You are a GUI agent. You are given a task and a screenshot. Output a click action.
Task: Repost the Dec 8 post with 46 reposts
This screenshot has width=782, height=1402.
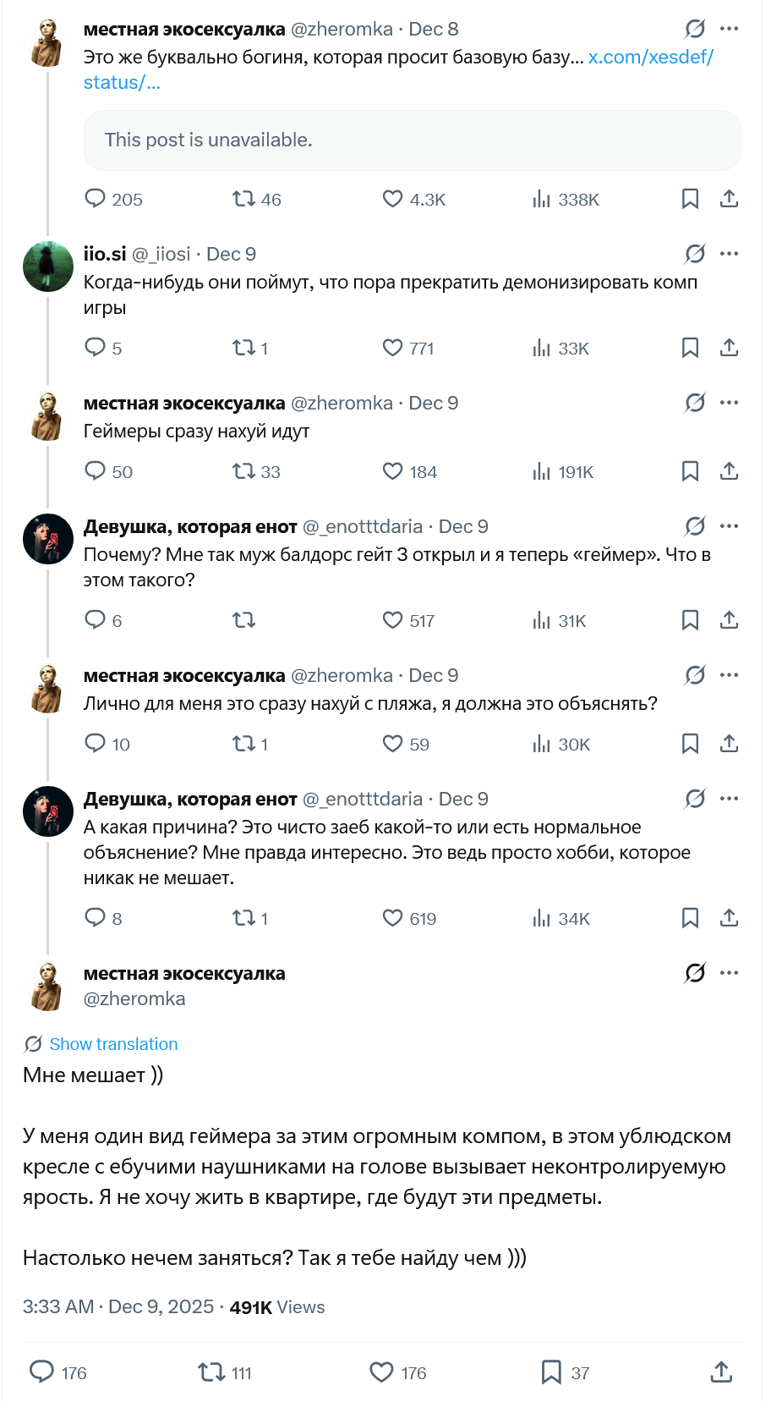[x=243, y=199]
